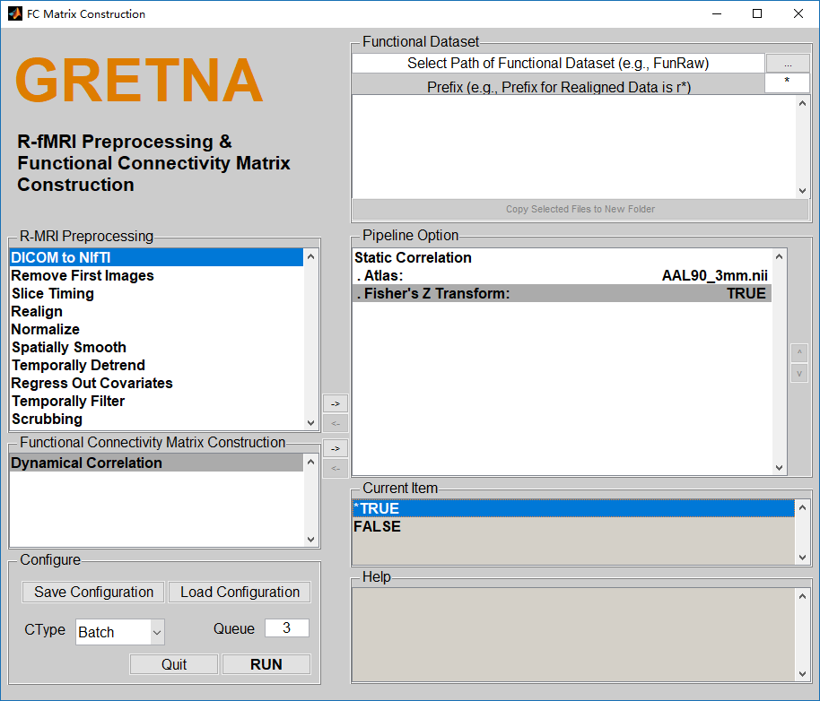Add preprocessing step to pipeline with -> button

(336, 403)
